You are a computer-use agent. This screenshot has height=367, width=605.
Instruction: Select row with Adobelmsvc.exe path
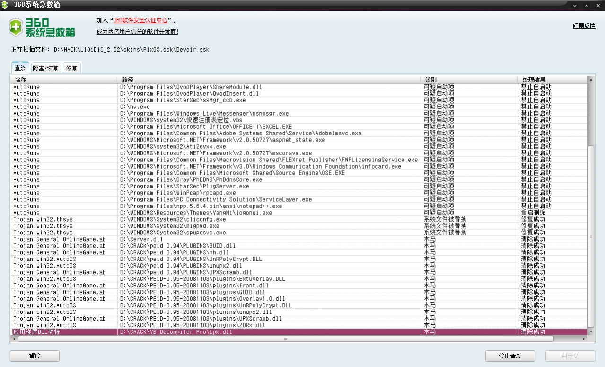299,134
